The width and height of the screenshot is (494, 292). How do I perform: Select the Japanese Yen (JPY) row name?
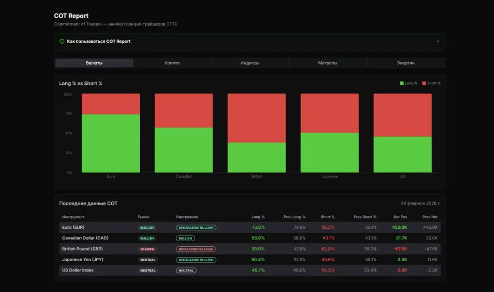tap(82, 259)
